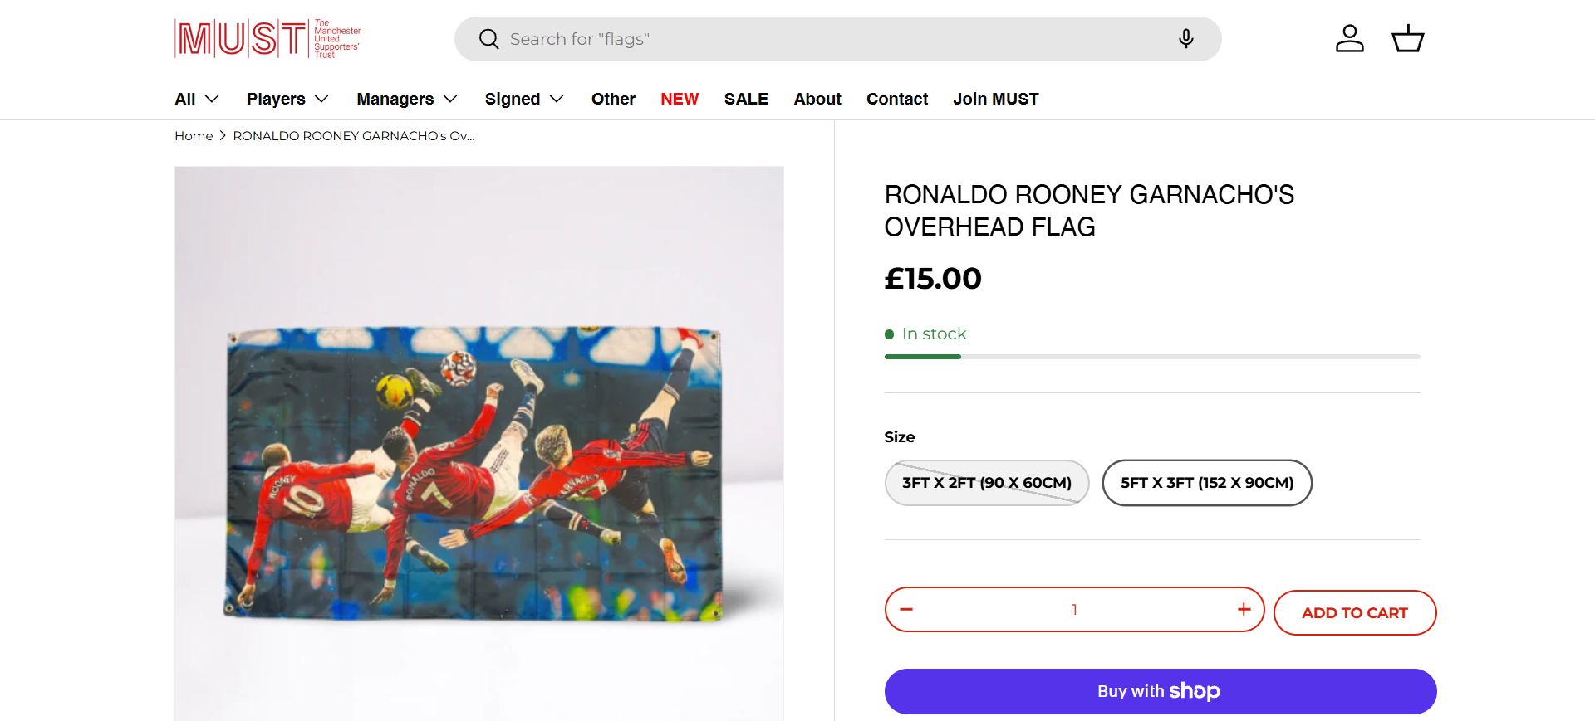Image resolution: width=1595 pixels, height=721 pixels.
Task: Expand the All categories dropdown
Action: pos(197,99)
